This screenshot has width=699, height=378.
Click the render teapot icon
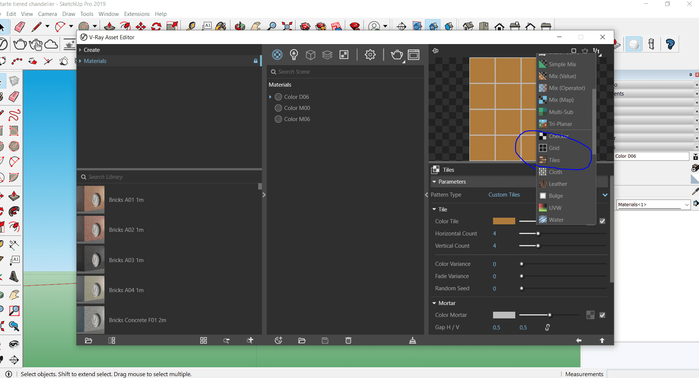[396, 55]
